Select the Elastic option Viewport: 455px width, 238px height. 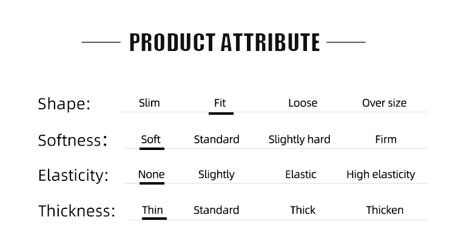(301, 174)
